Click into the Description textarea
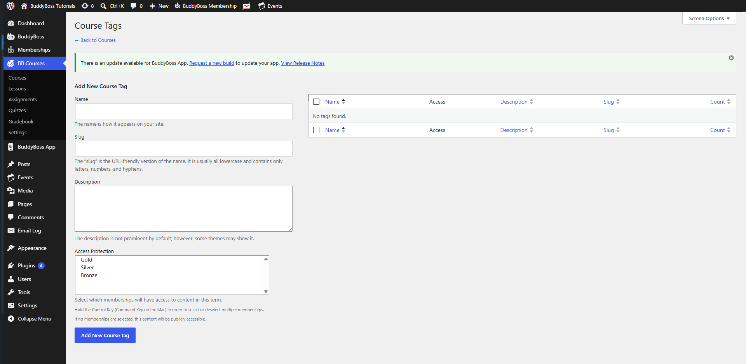This screenshot has height=364, width=746. point(183,209)
